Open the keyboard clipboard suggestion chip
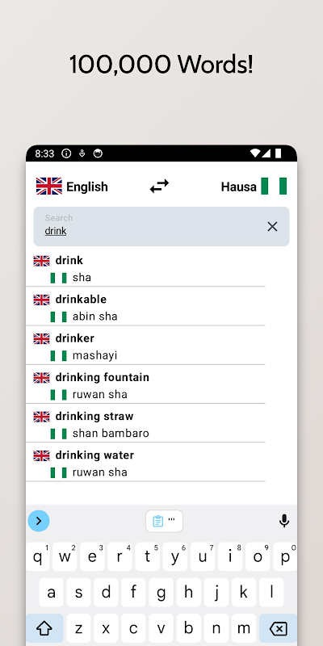Viewport: 323px width, 646px height. (x=164, y=521)
